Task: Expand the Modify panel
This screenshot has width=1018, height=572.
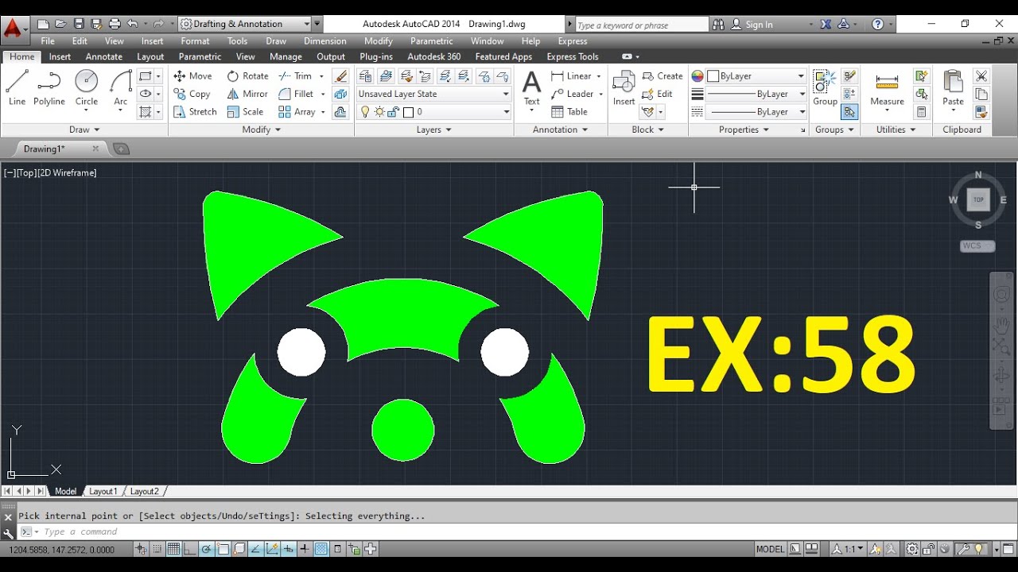Action: pyautogui.click(x=261, y=129)
